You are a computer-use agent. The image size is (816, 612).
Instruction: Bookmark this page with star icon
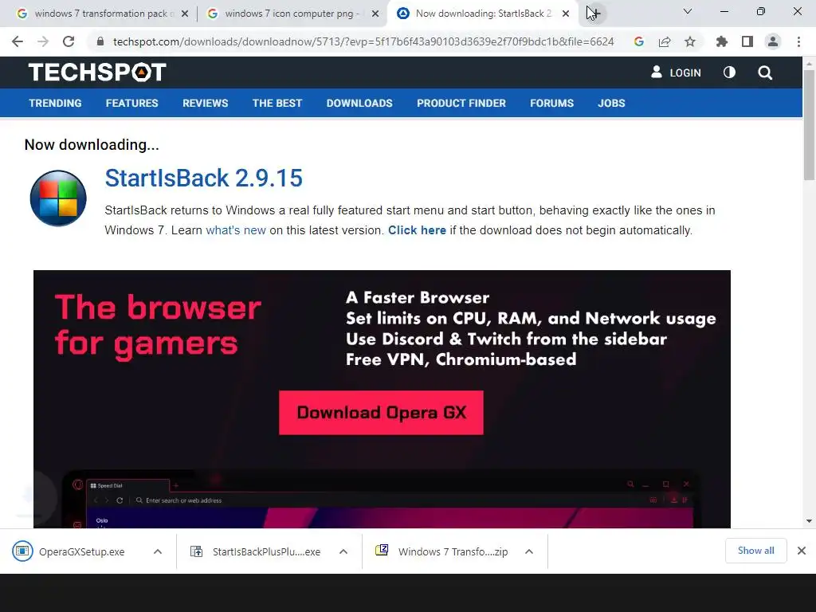(690, 41)
